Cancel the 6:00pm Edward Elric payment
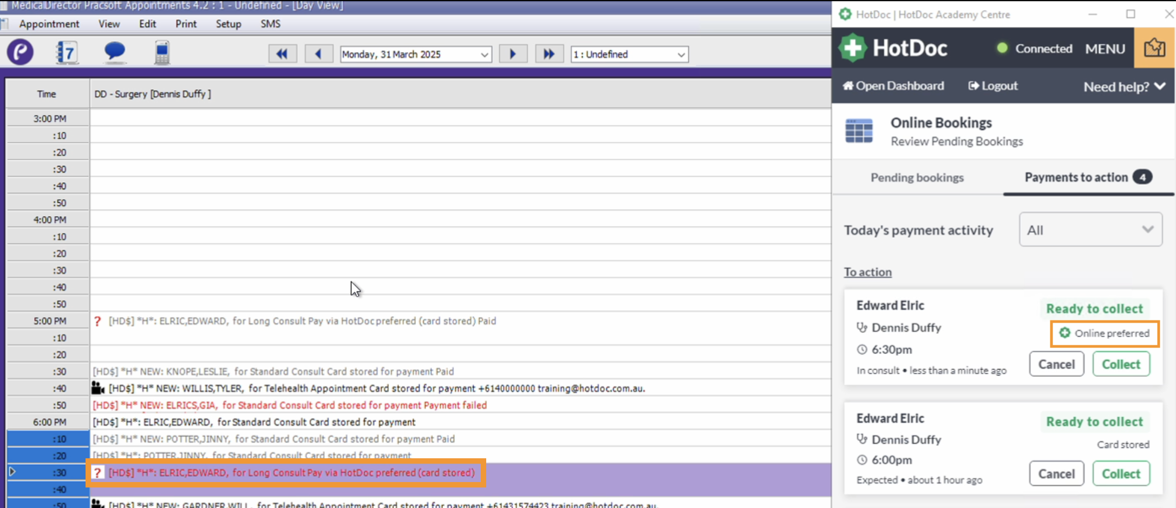The height and width of the screenshot is (508, 1176). (x=1056, y=474)
